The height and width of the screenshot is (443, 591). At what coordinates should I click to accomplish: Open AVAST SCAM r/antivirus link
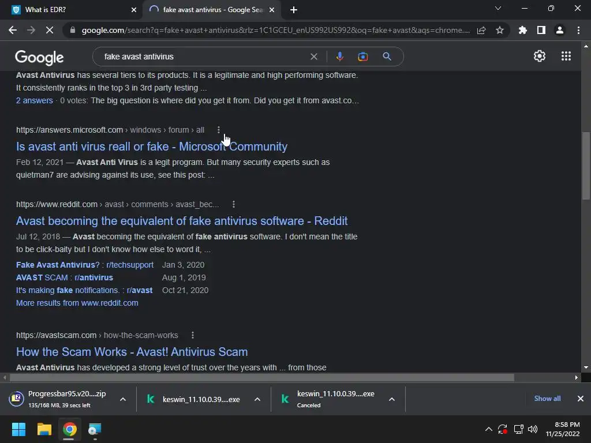[65, 277]
